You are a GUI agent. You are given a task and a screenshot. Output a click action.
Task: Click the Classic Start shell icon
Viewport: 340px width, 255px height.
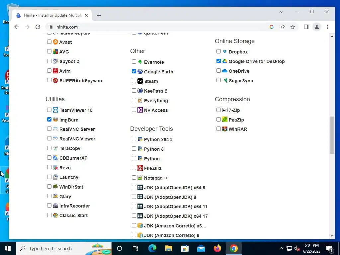(55, 215)
